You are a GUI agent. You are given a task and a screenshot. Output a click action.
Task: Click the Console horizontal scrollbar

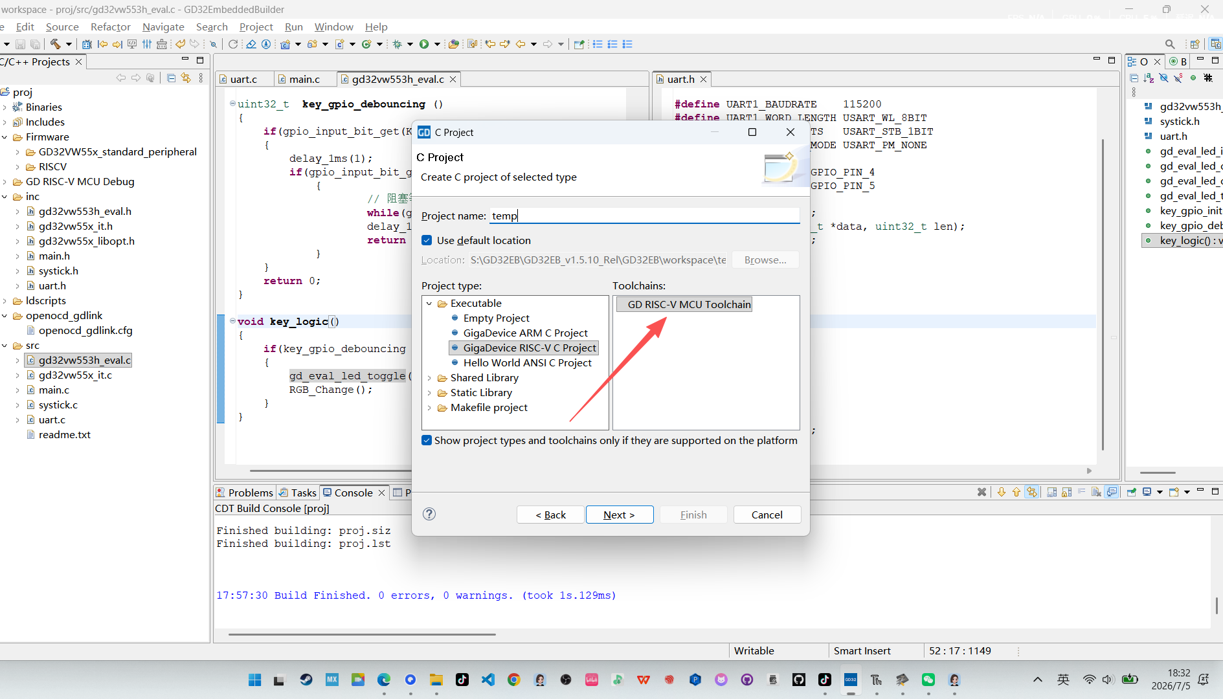[363, 634]
